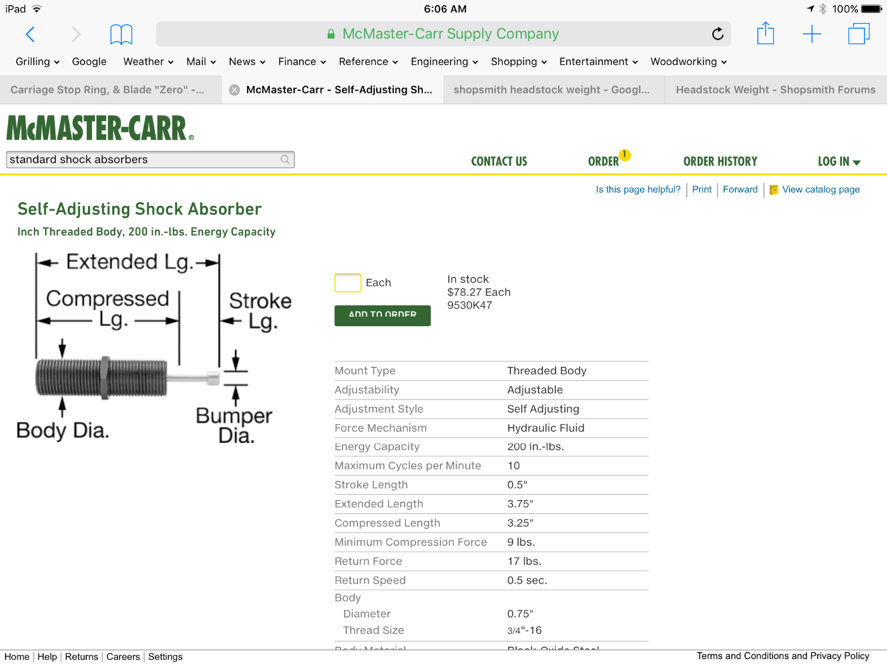
Task: Focus the Each quantity input box
Action: [348, 283]
